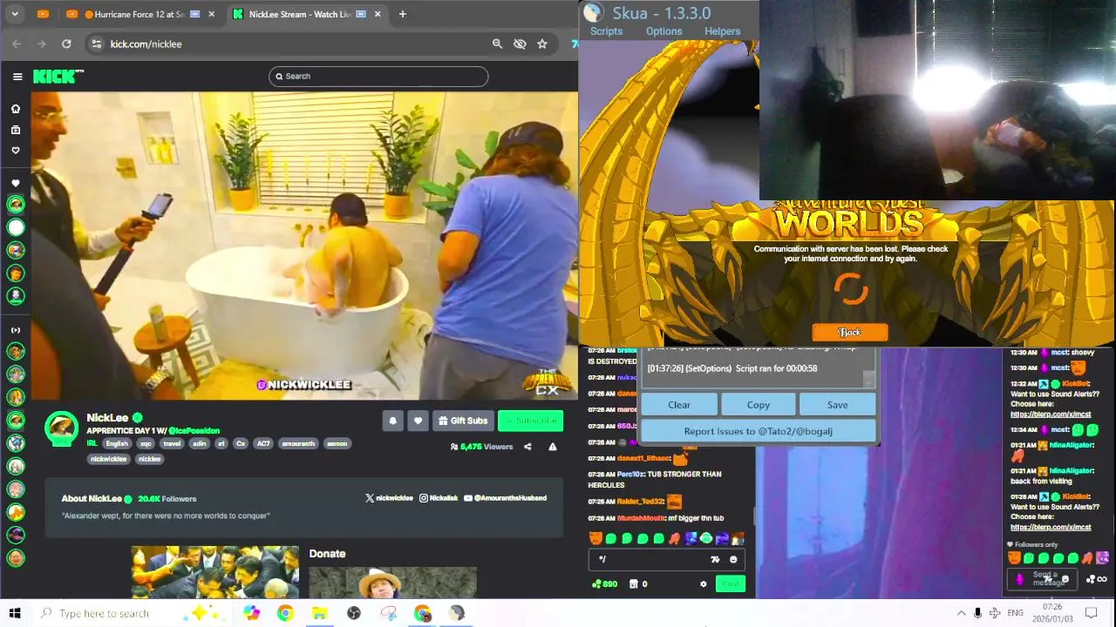This screenshot has height=627, width=1116.
Task: View site information icon beside URL
Action: click(x=96, y=44)
